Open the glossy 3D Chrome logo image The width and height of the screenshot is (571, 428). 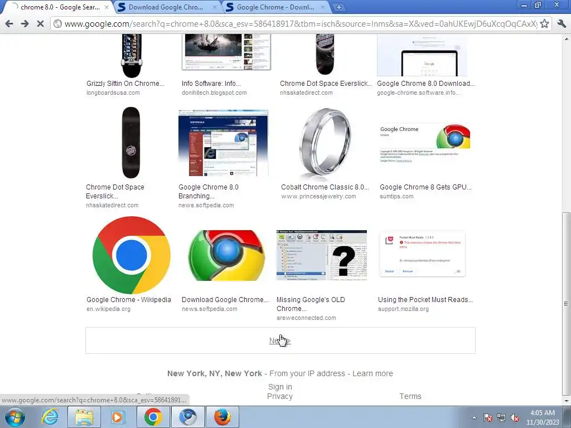pyautogui.click(x=226, y=255)
